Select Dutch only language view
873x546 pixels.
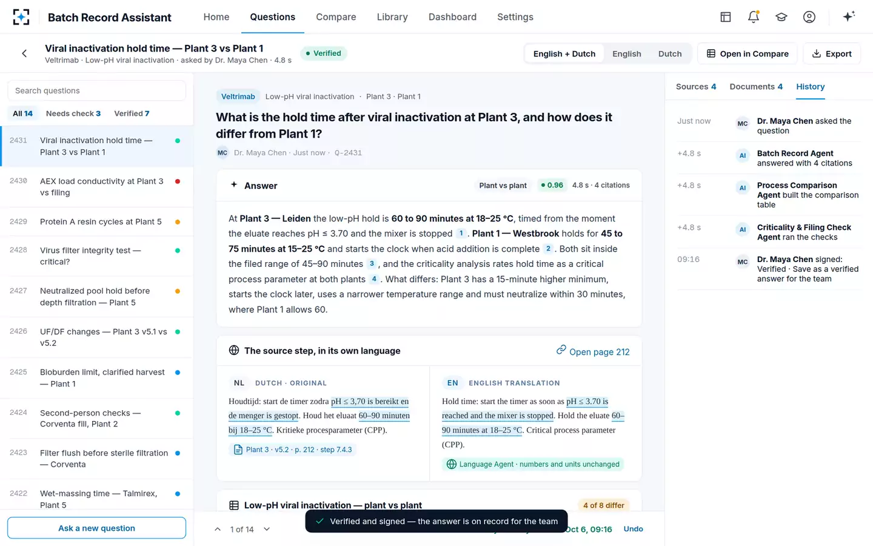(670, 53)
